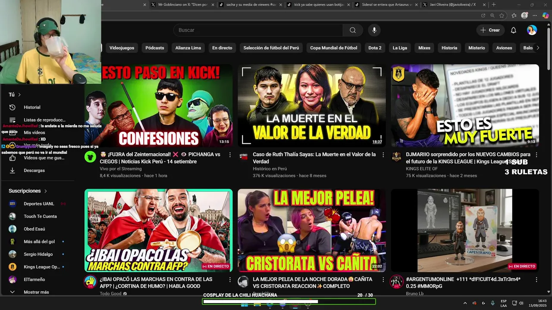This screenshot has width=552, height=310.
Task: Click the browser zoom magnifier icon
Action: [492, 15]
